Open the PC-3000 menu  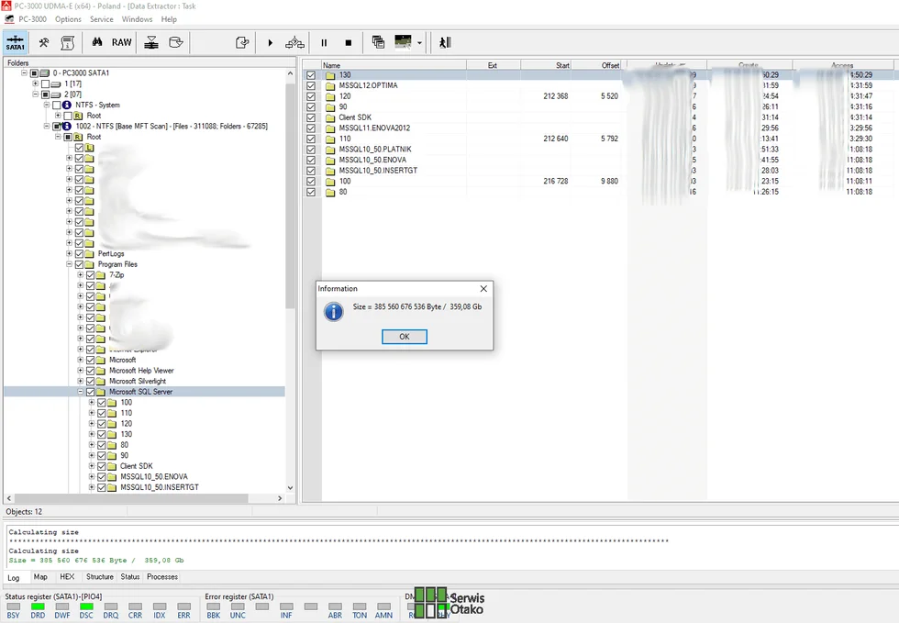pos(33,19)
